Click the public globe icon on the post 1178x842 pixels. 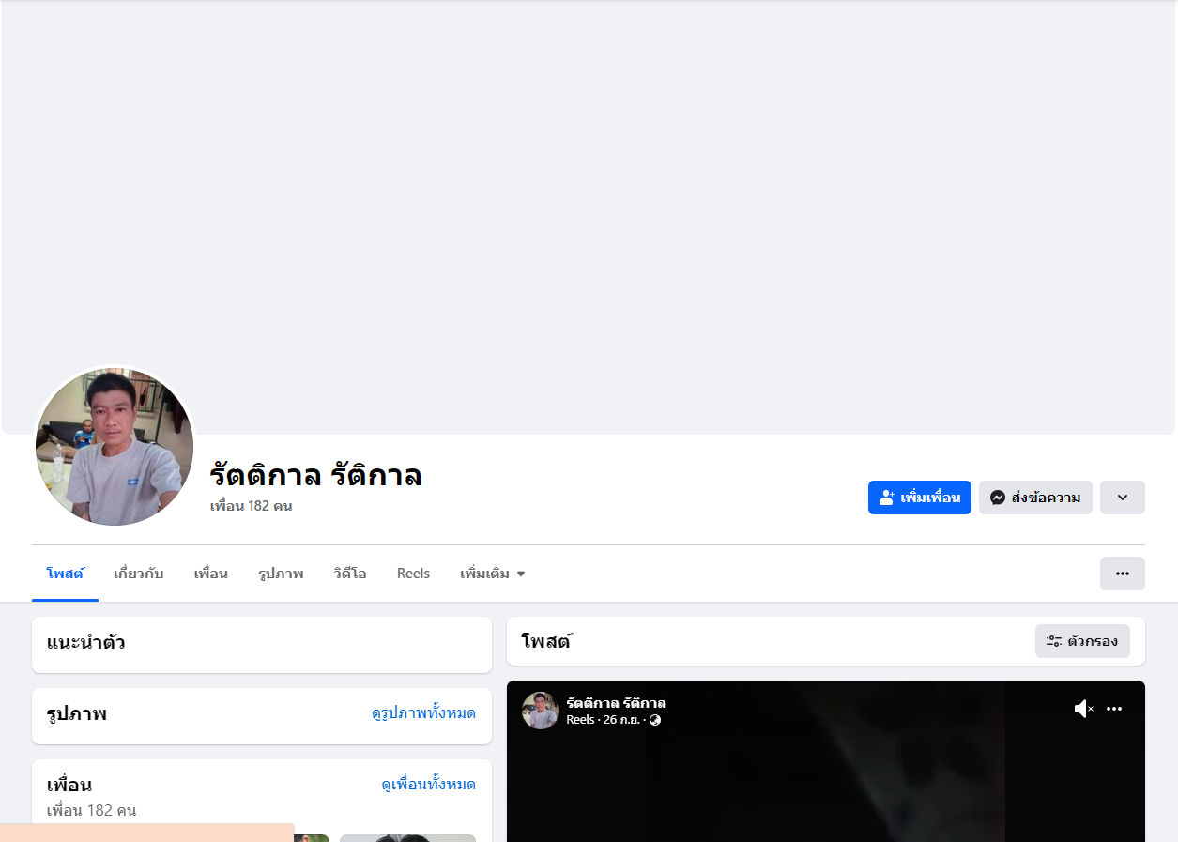point(655,720)
